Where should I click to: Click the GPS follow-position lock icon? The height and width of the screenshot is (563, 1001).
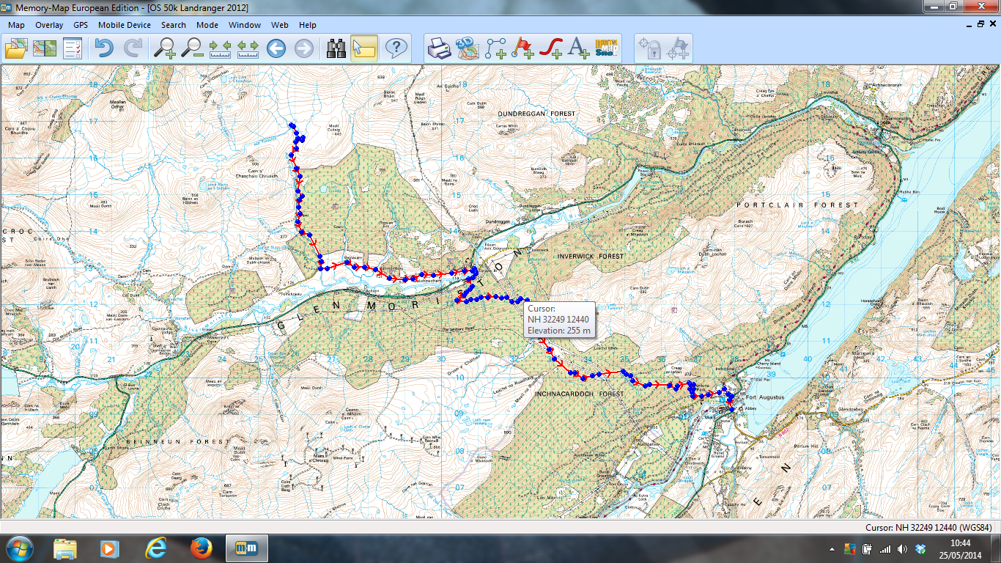coord(678,48)
